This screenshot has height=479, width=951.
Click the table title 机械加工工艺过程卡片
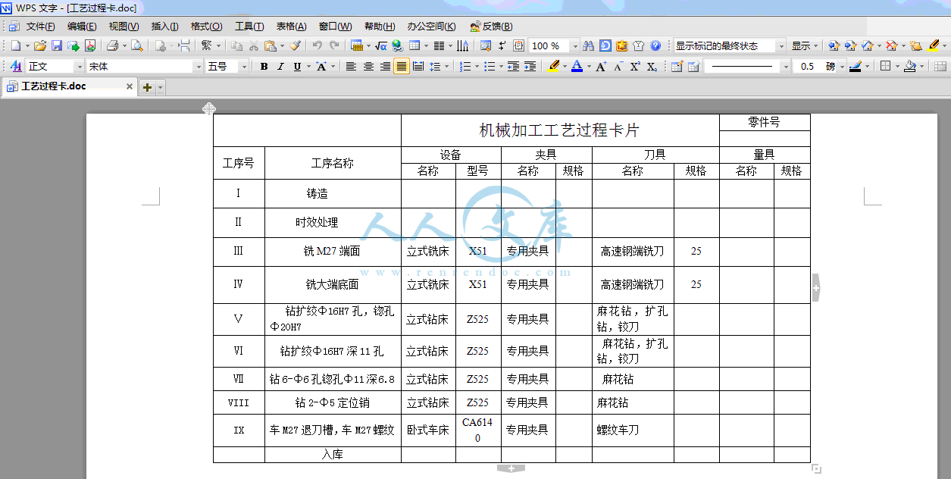(x=559, y=130)
